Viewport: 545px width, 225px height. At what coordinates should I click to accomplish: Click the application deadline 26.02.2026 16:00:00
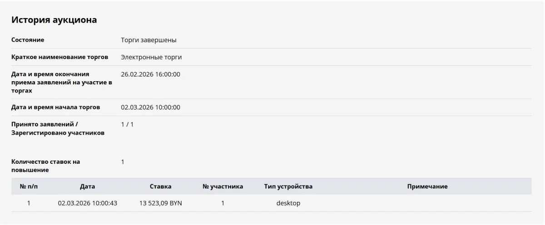click(150, 74)
